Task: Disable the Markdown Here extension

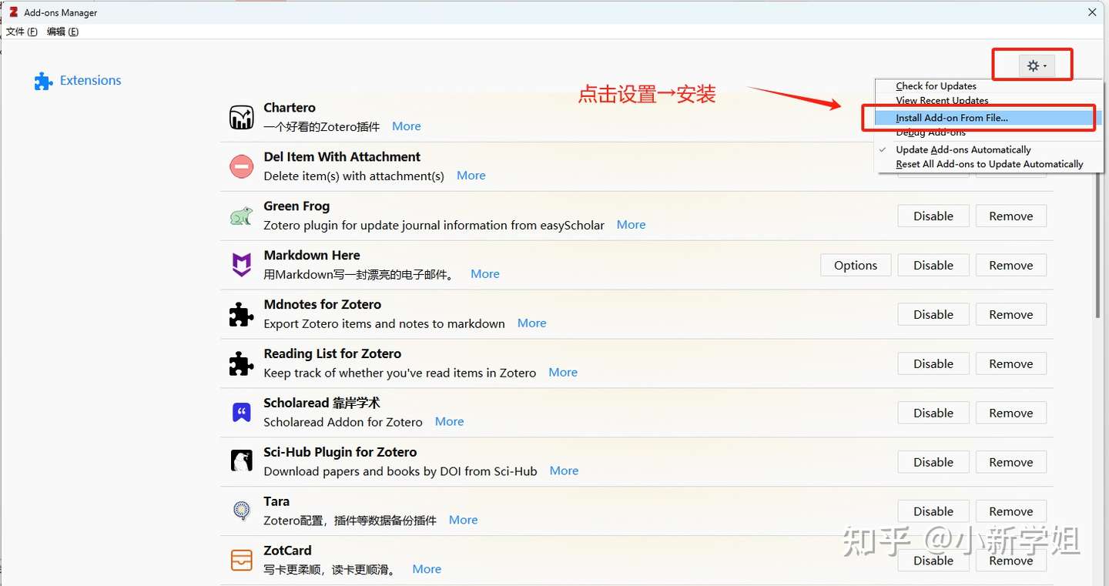Action: pos(933,265)
